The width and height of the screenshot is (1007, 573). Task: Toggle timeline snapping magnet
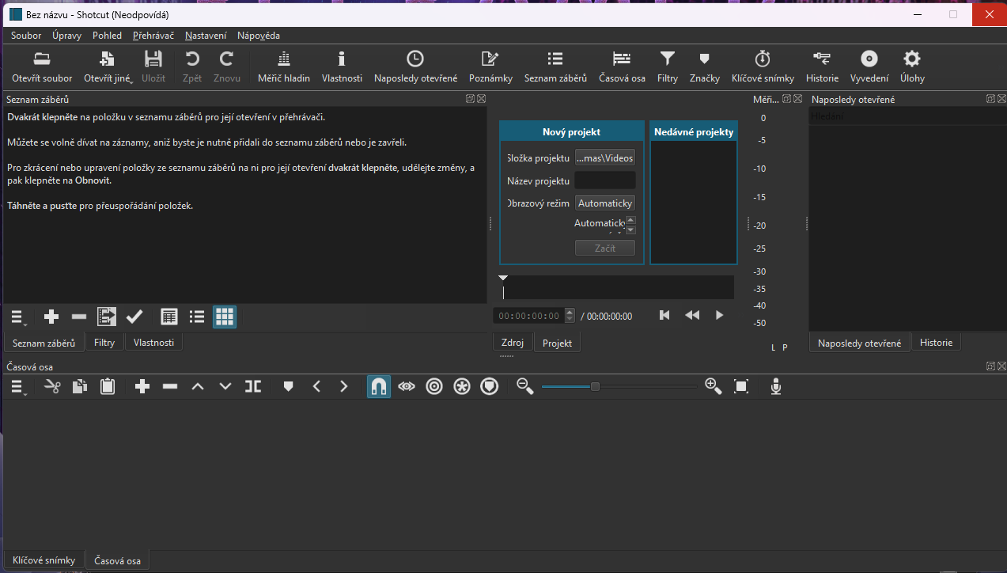(379, 386)
